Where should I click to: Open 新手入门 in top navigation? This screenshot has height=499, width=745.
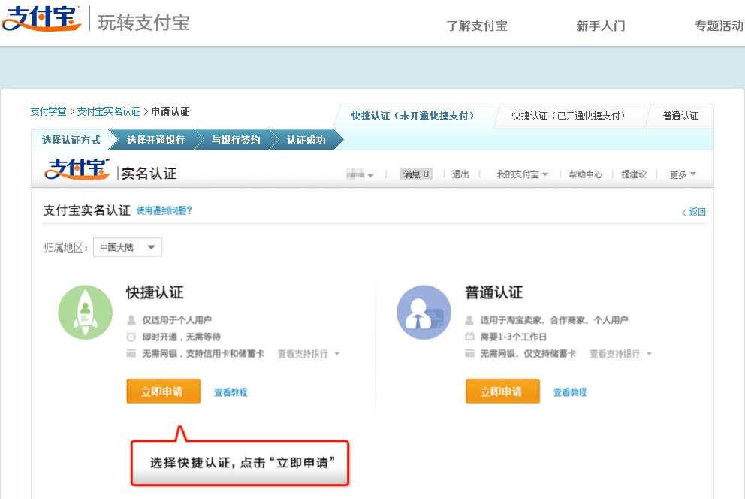coord(601,26)
